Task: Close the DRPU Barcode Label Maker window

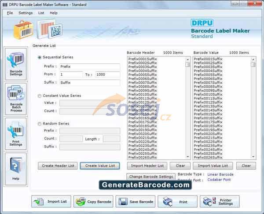Action: point(255,3)
